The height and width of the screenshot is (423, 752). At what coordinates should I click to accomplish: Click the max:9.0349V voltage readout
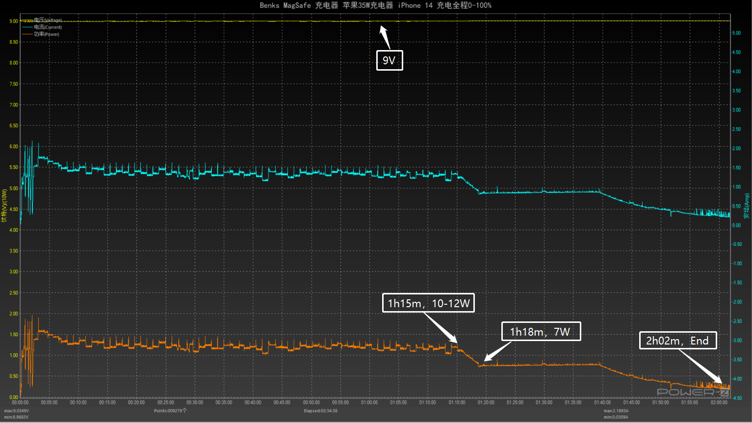[17, 411]
